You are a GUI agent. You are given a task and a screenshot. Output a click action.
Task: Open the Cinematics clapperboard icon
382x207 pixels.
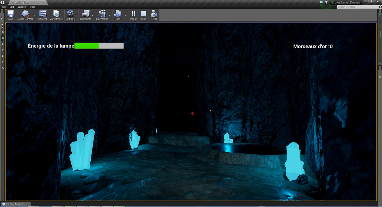click(x=102, y=15)
